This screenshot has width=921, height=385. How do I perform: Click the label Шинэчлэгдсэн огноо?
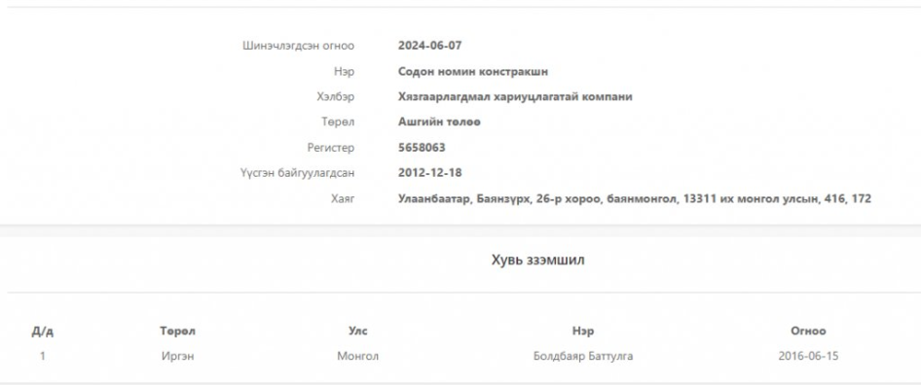coord(298,46)
